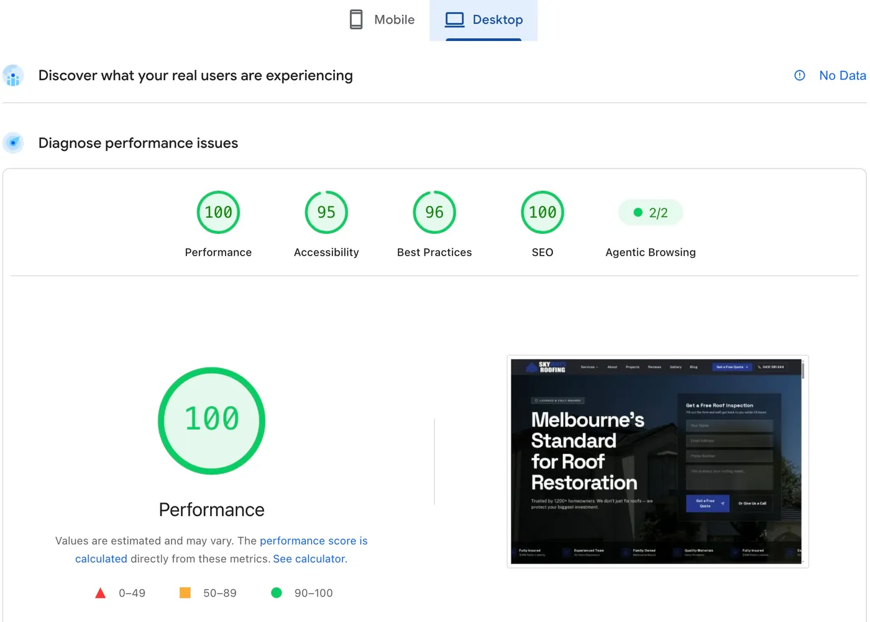The height and width of the screenshot is (622, 870).
Task: Click the 50–89 legend text
Action: click(220, 593)
